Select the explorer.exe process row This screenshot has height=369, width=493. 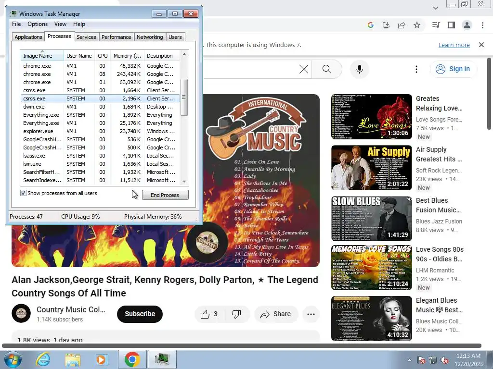pyautogui.click(x=100, y=131)
